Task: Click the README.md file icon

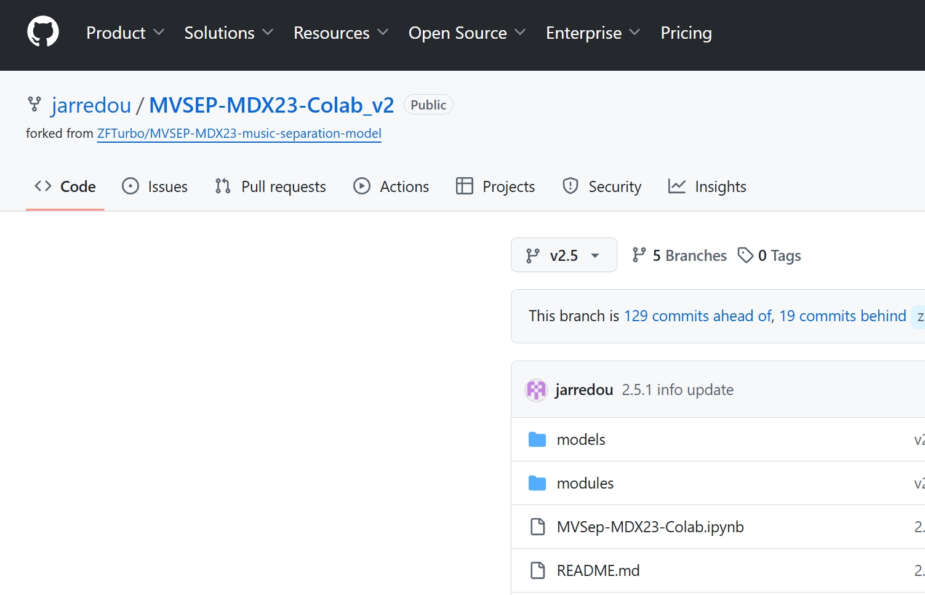Action: pos(537,570)
